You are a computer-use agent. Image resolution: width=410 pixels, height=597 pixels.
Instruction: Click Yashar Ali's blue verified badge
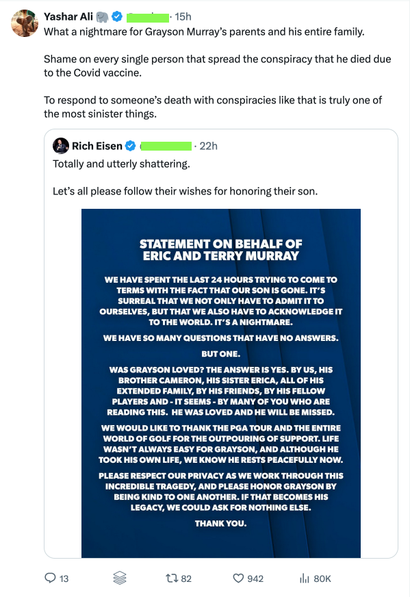(x=116, y=15)
